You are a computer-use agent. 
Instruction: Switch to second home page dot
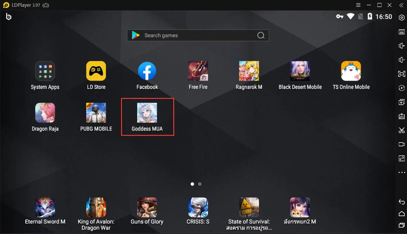[200, 184]
